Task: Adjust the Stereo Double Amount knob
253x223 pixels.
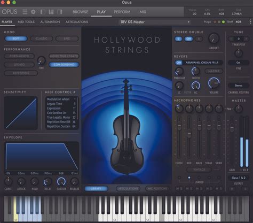Action: [214, 39]
